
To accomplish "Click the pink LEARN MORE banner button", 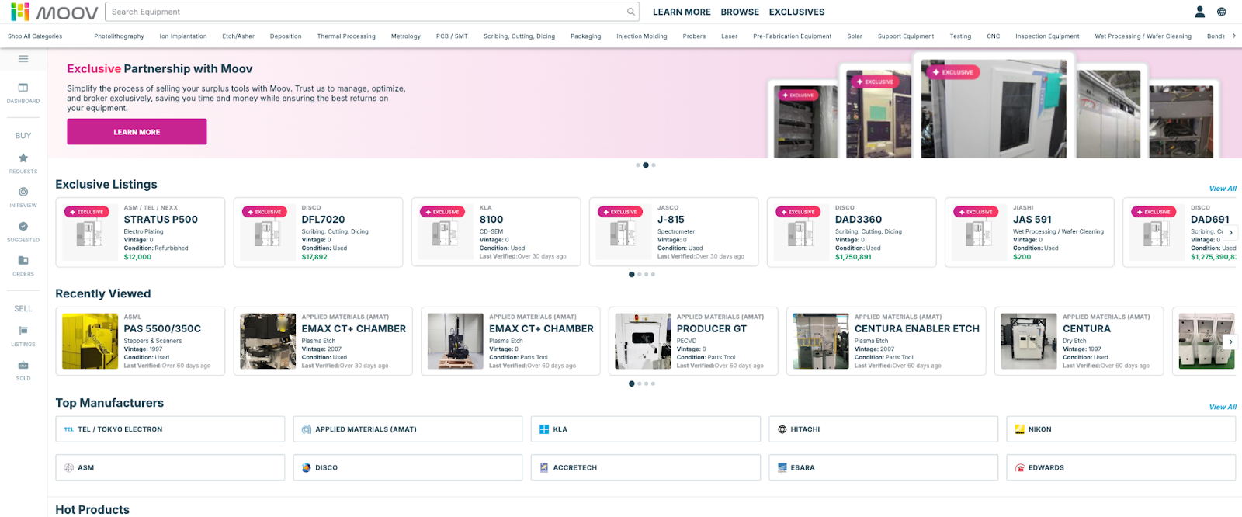I will (137, 132).
